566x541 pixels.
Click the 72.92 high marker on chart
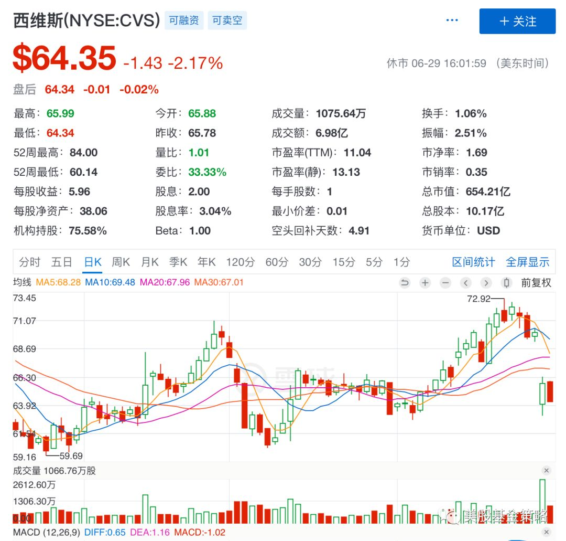[478, 299]
